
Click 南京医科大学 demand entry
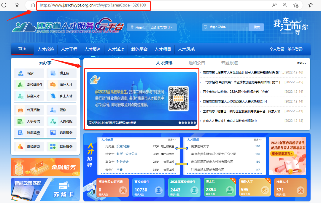[200, 146]
